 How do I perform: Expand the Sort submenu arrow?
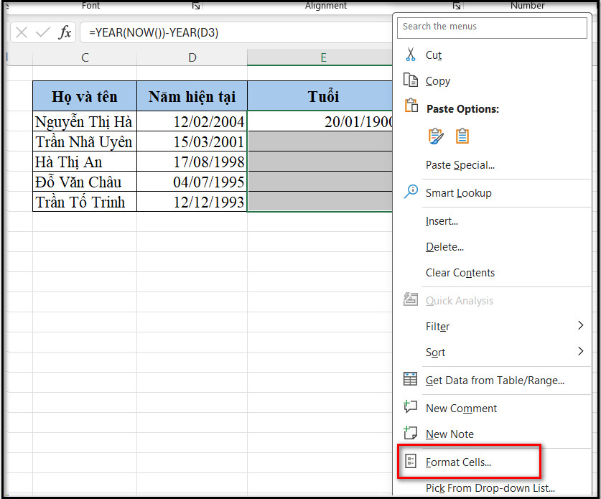coord(580,352)
